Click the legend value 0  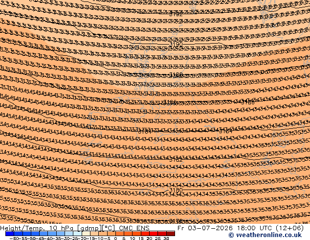(115, 238)
